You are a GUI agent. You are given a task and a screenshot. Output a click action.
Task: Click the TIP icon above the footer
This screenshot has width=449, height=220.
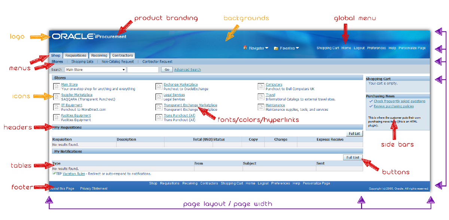(54, 174)
